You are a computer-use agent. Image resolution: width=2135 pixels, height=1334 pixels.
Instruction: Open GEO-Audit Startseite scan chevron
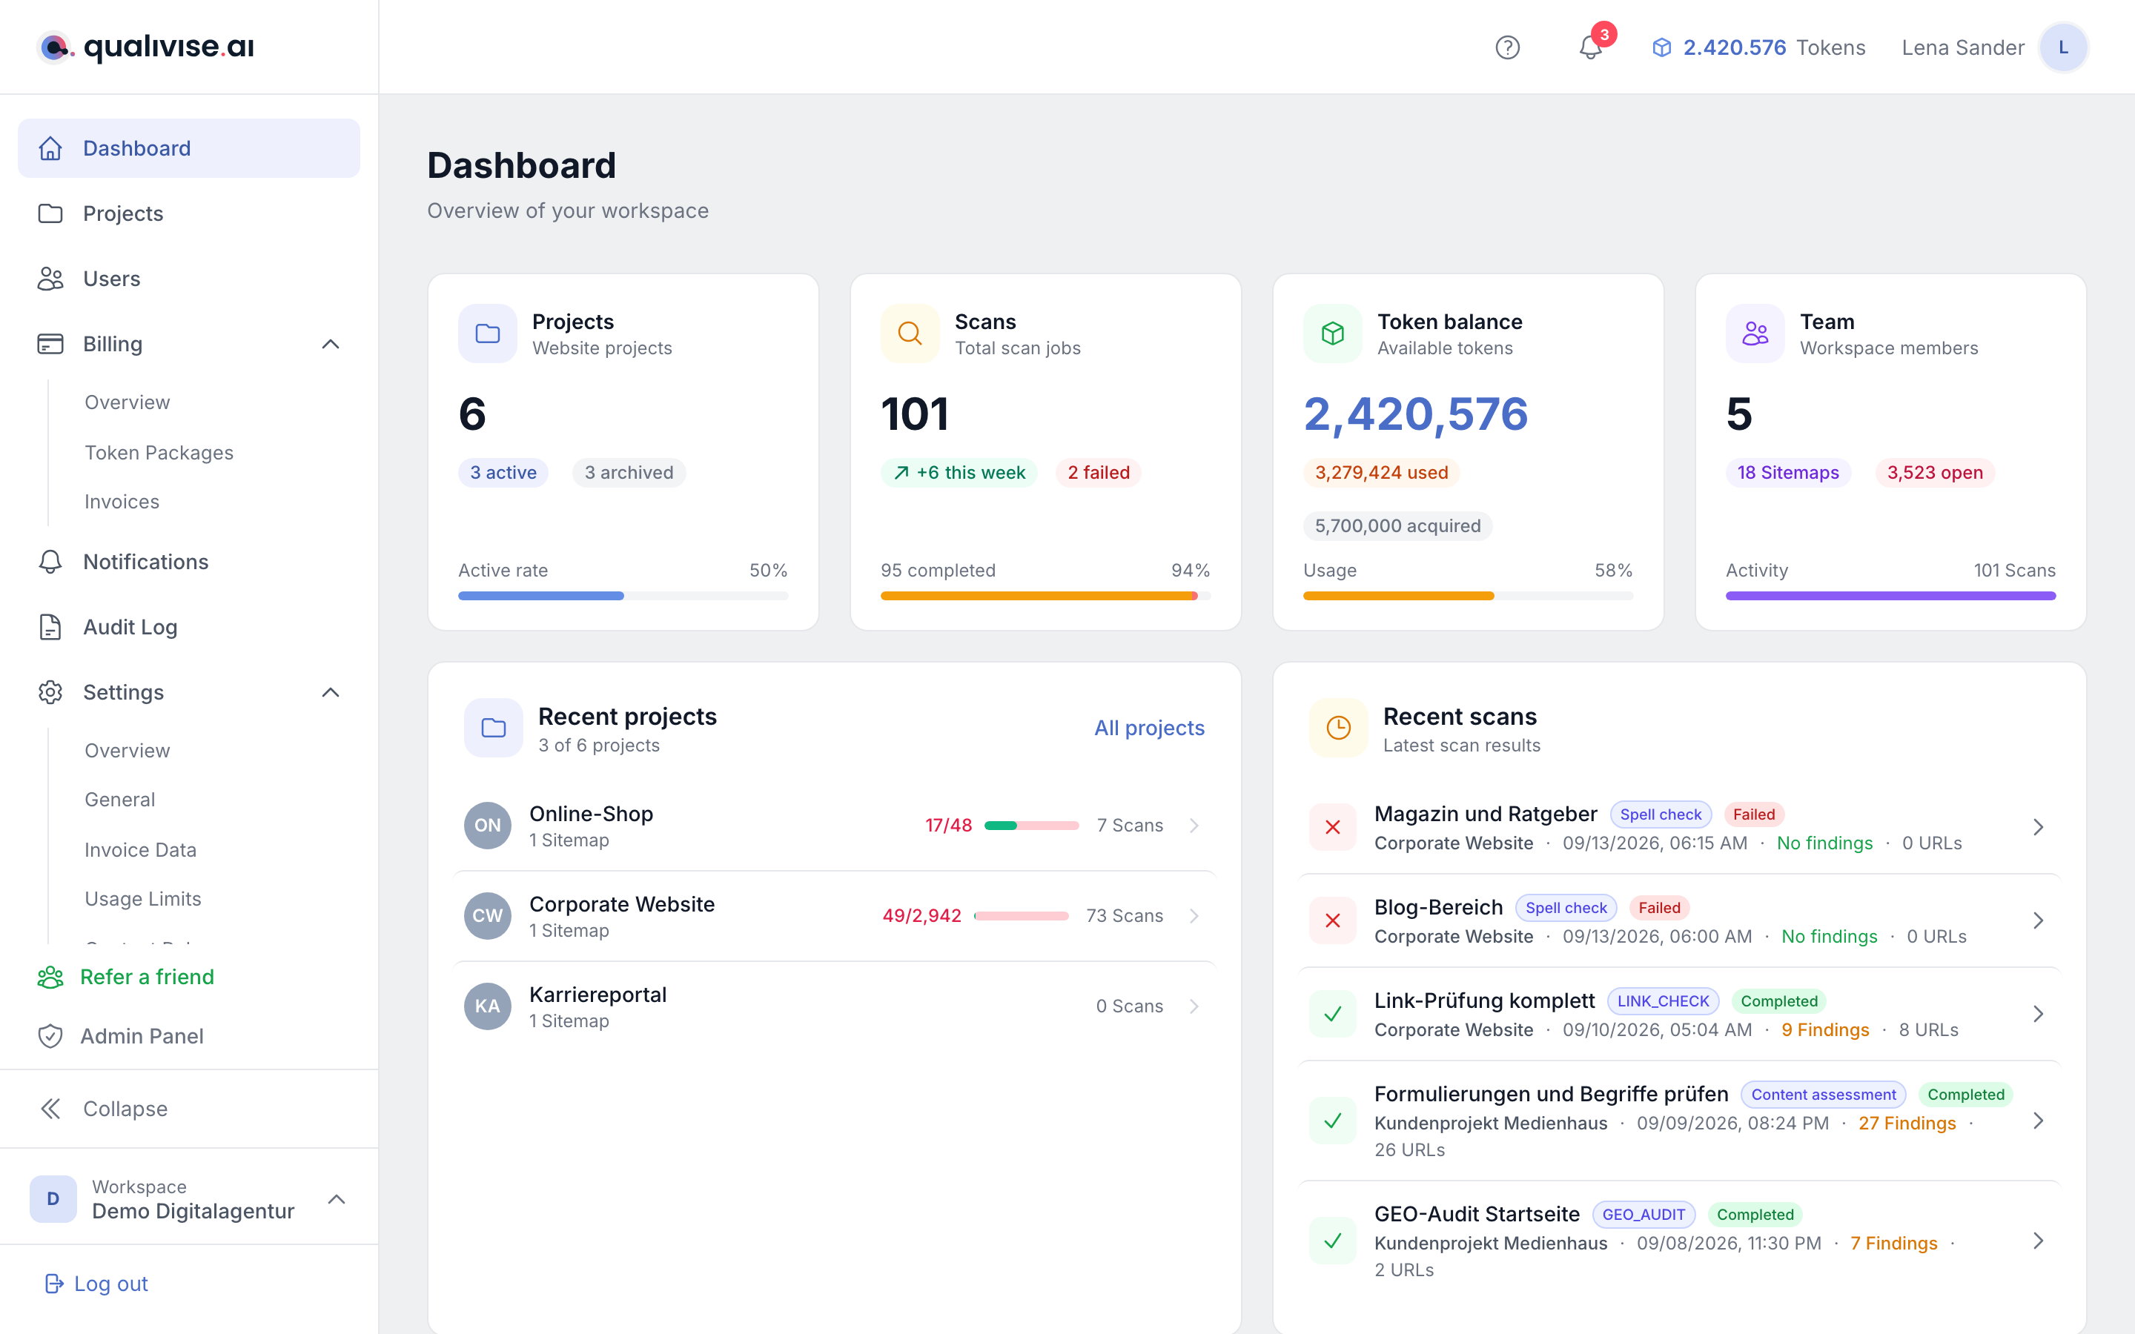(x=2038, y=1241)
